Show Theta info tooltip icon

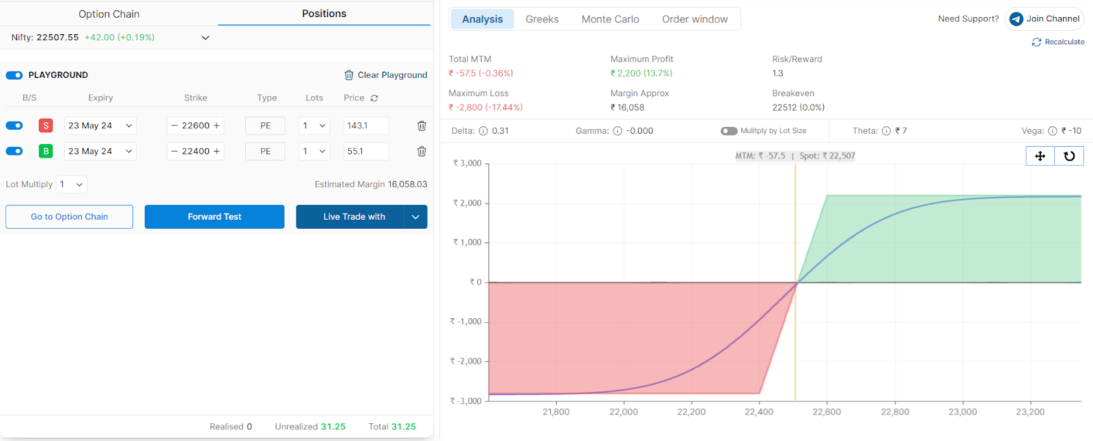coord(886,131)
